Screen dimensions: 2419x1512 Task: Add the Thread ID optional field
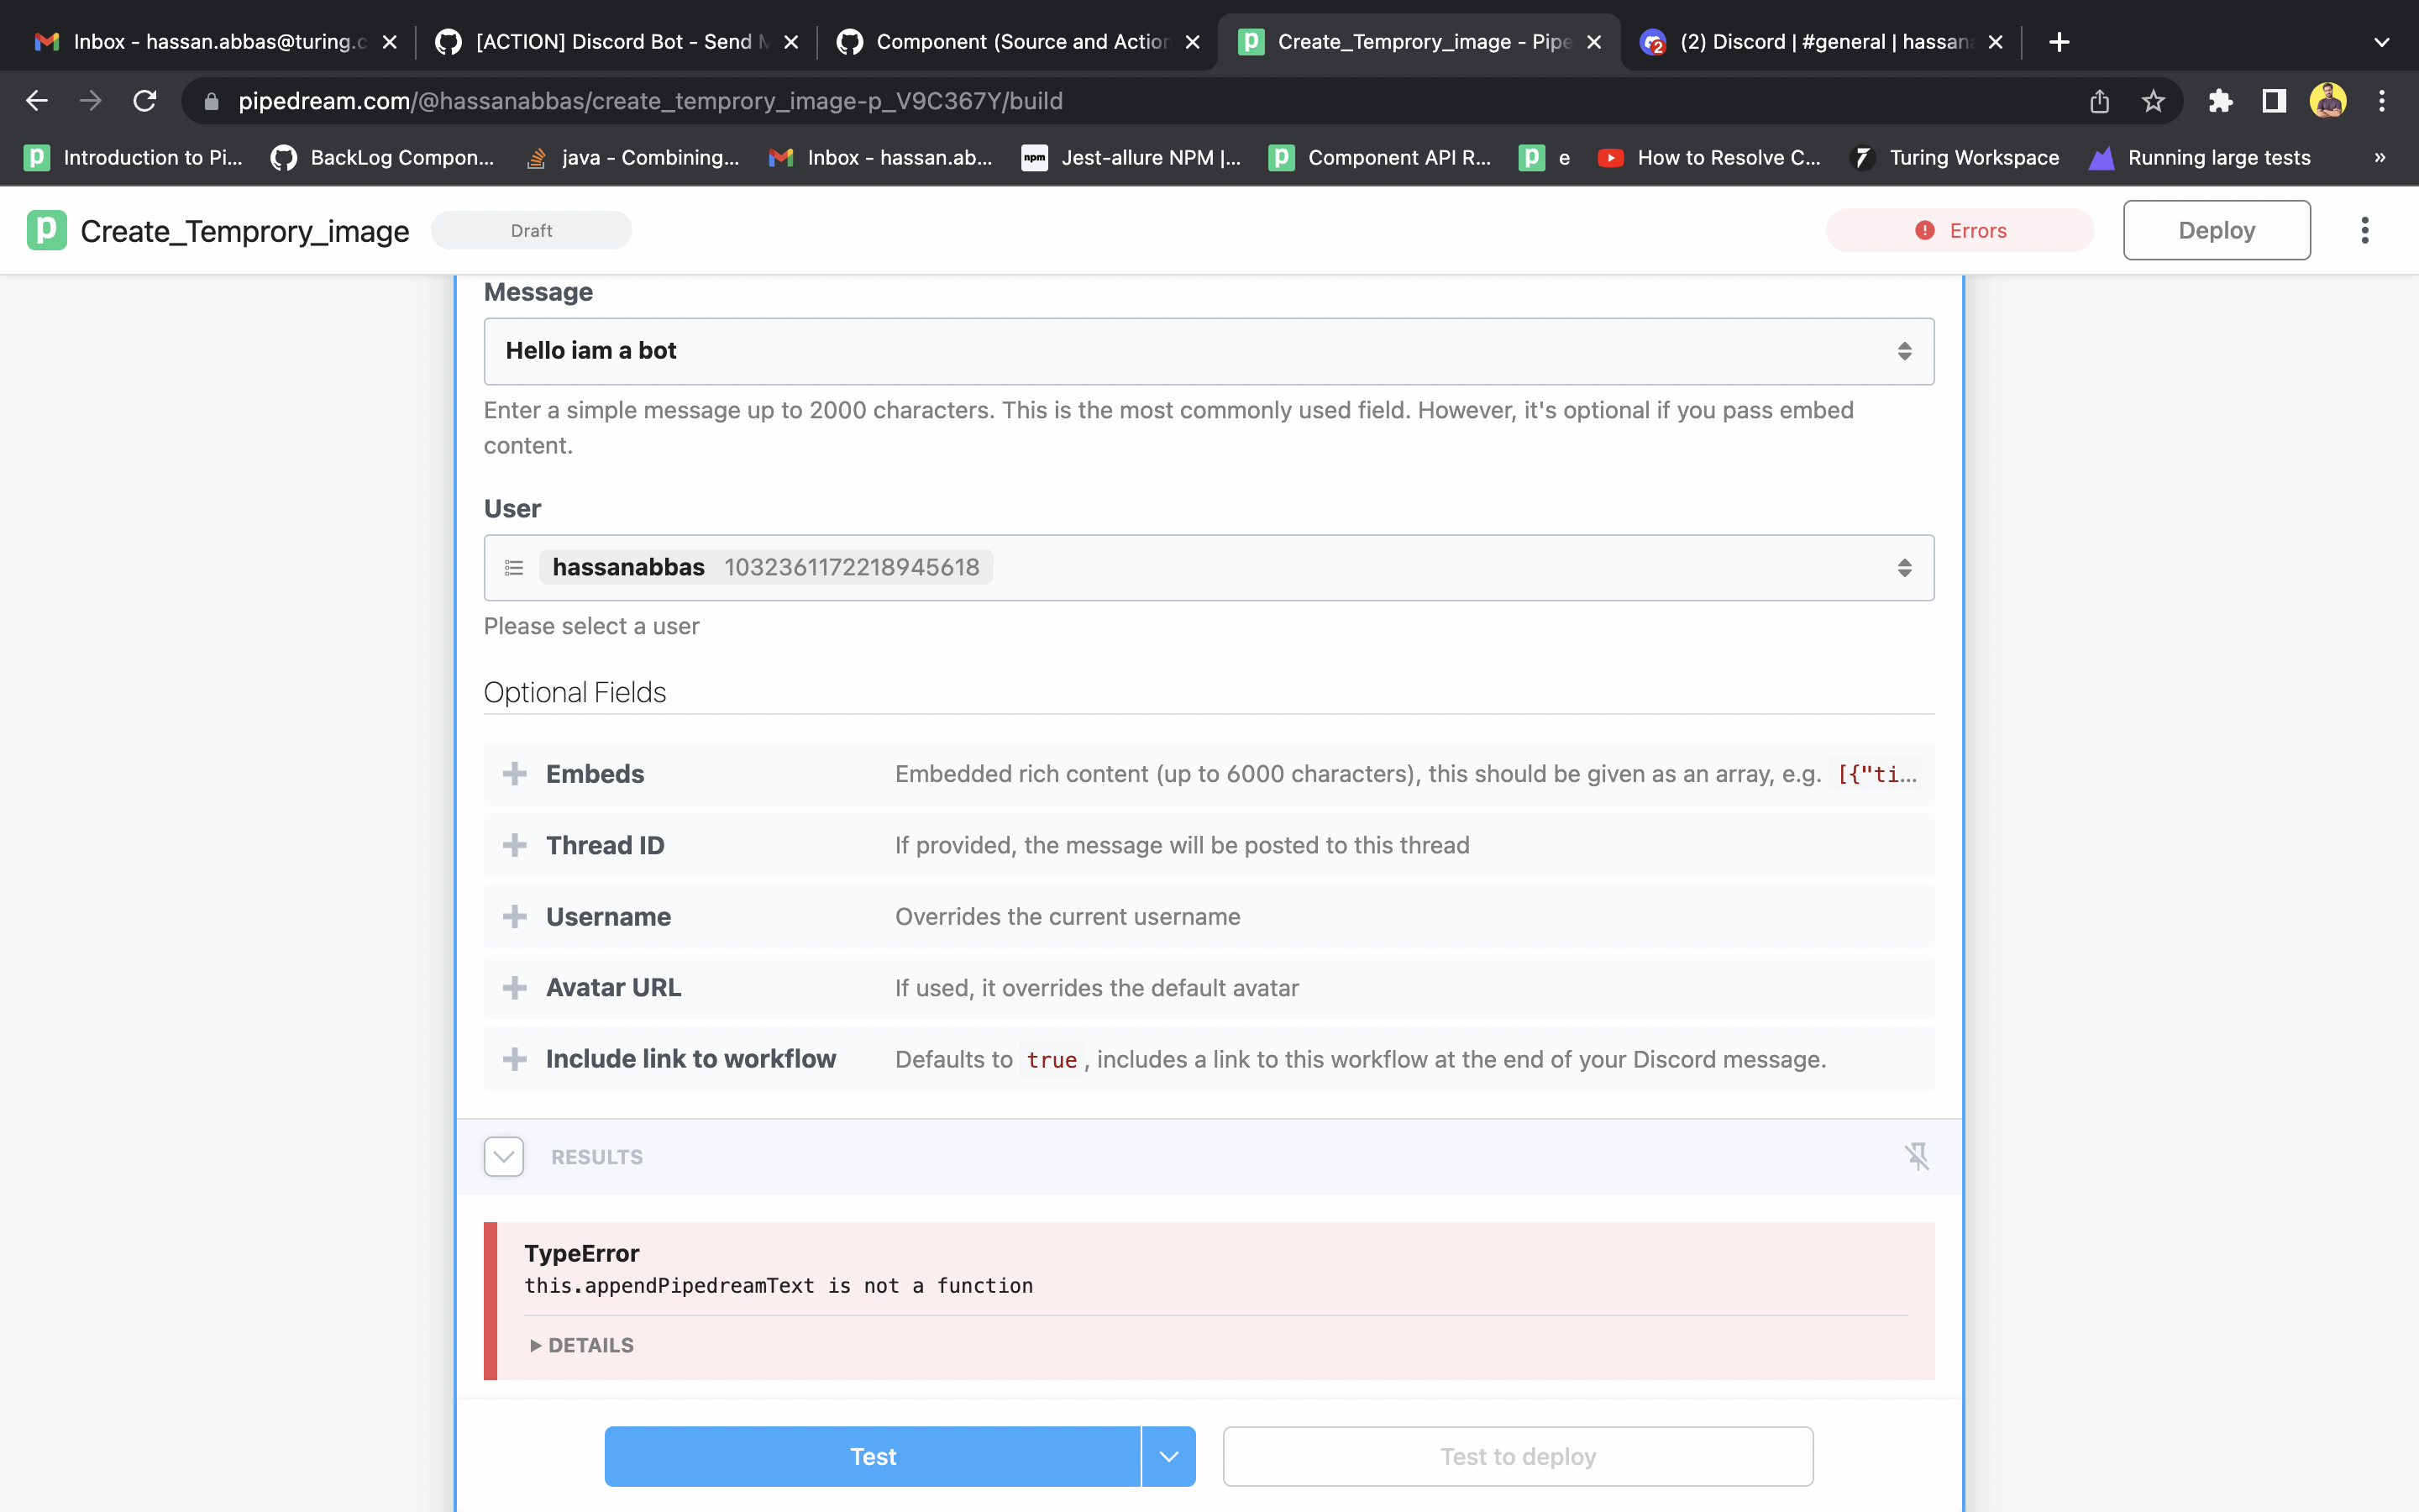click(515, 845)
